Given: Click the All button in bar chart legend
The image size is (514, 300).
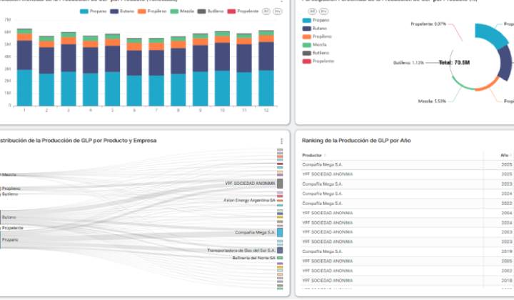Looking at the screenshot, I should (x=266, y=12).
